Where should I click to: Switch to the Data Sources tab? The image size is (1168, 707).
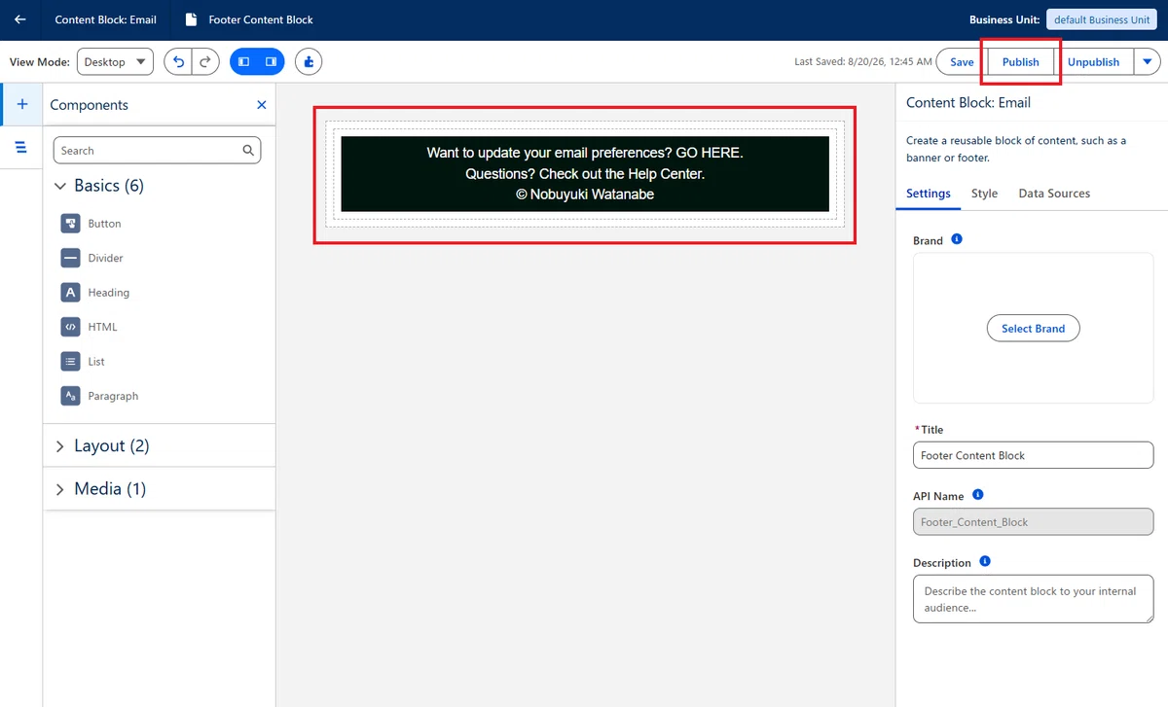[x=1054, y=194]
